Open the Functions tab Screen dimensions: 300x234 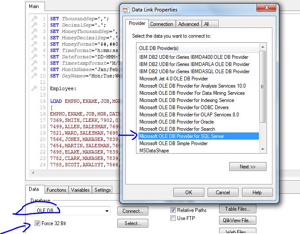pyautogui.click(x=56, y=190)
